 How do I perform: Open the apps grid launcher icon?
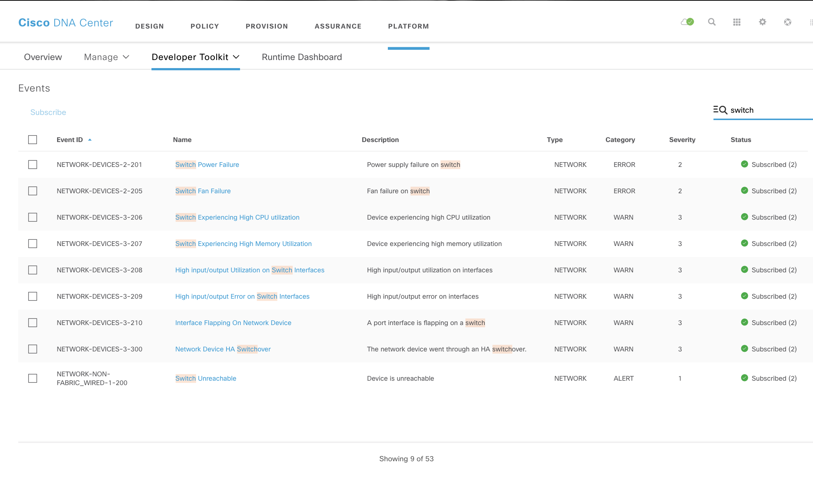(737, 22)
